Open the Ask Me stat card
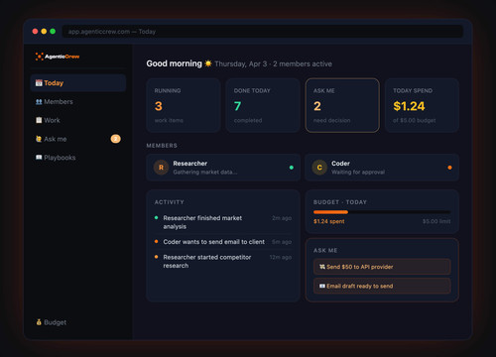This screenshot has height=357, width=496. (342, 105)
